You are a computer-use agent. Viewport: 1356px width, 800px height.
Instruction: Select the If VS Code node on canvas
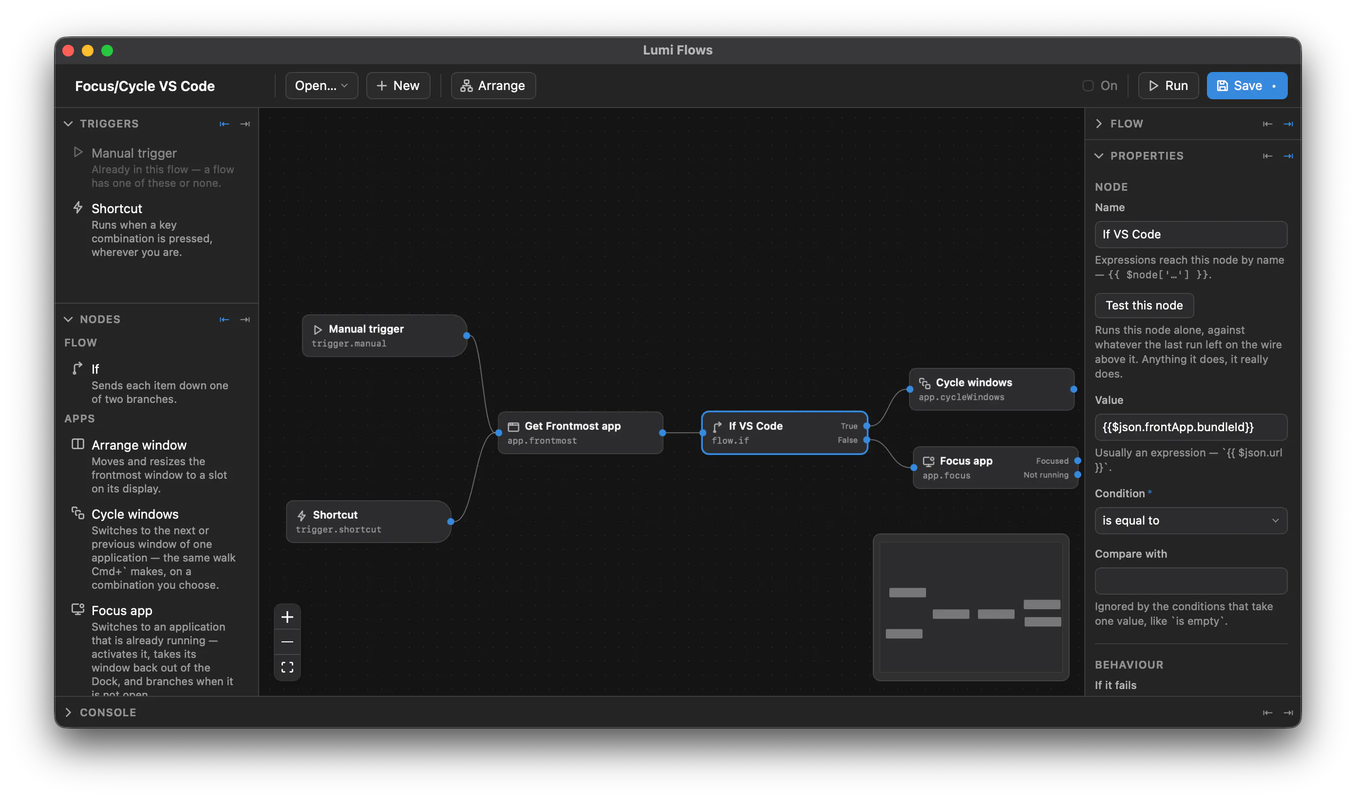point(784,433)
